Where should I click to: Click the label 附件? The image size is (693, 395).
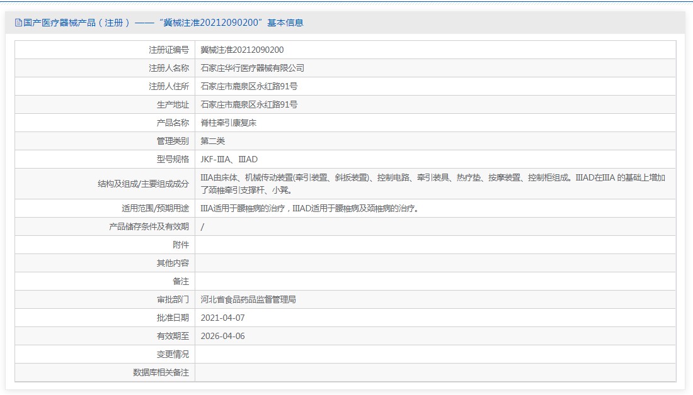pyautogui.click(x=181, y=245)
